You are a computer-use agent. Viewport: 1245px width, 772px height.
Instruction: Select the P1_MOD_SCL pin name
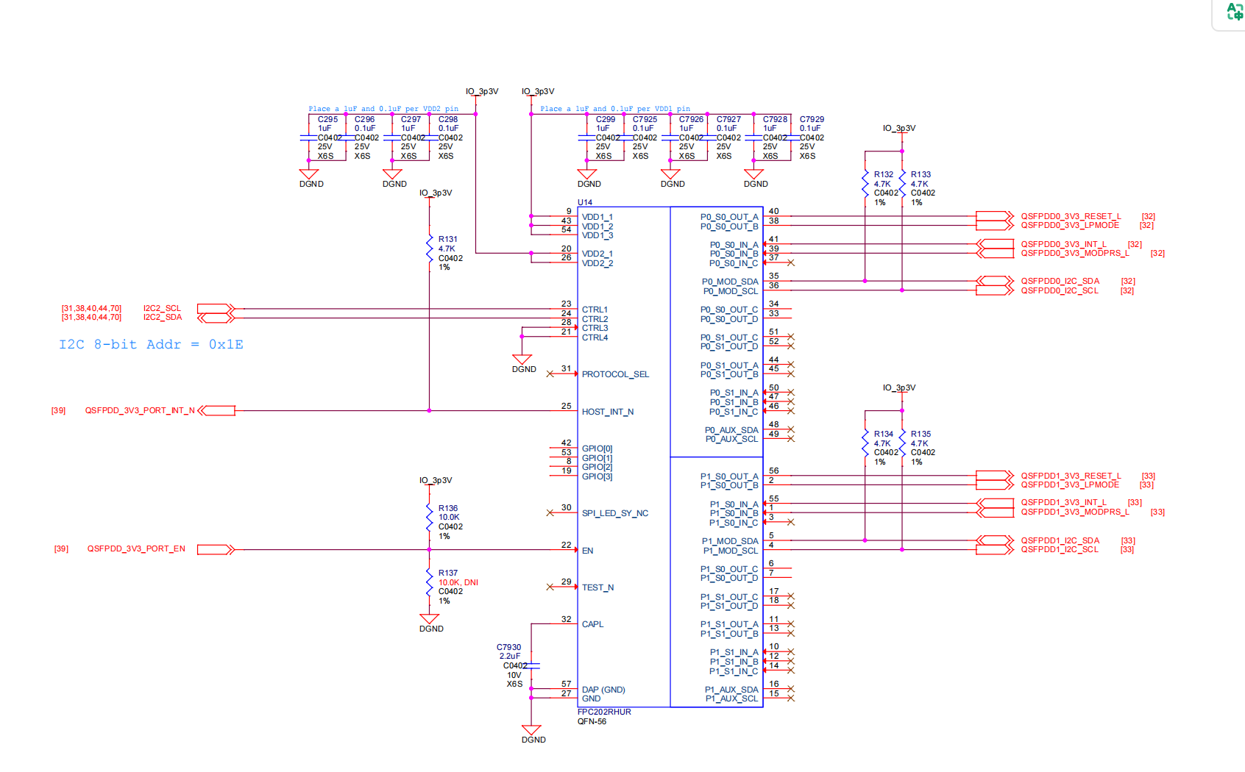coord(731,551)
